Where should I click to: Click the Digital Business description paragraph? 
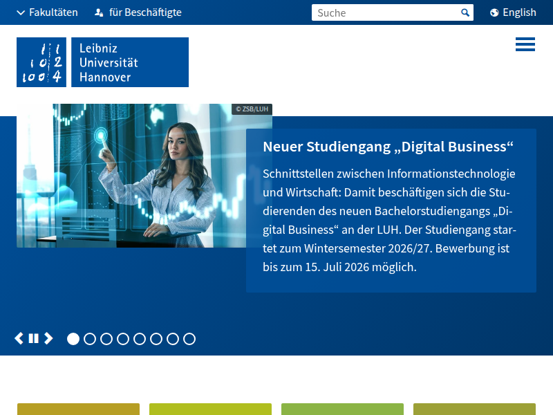coord(389,220)
